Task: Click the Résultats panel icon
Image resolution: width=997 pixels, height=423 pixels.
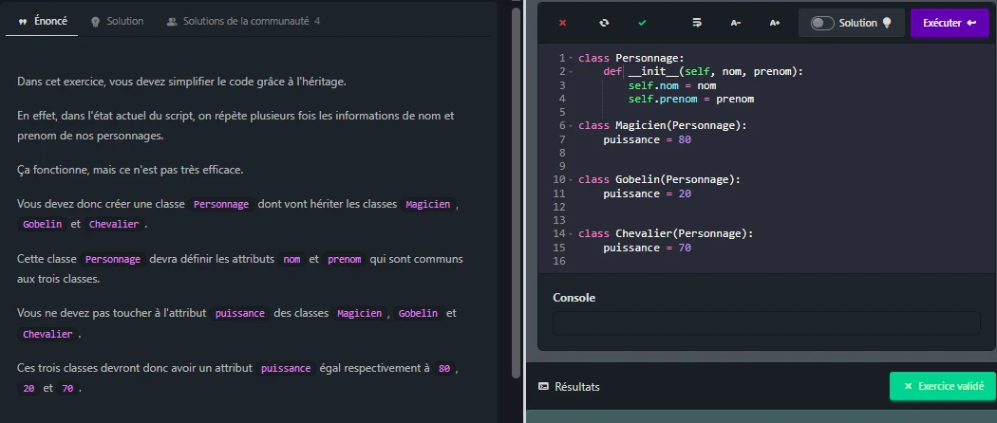Action: 544,387
